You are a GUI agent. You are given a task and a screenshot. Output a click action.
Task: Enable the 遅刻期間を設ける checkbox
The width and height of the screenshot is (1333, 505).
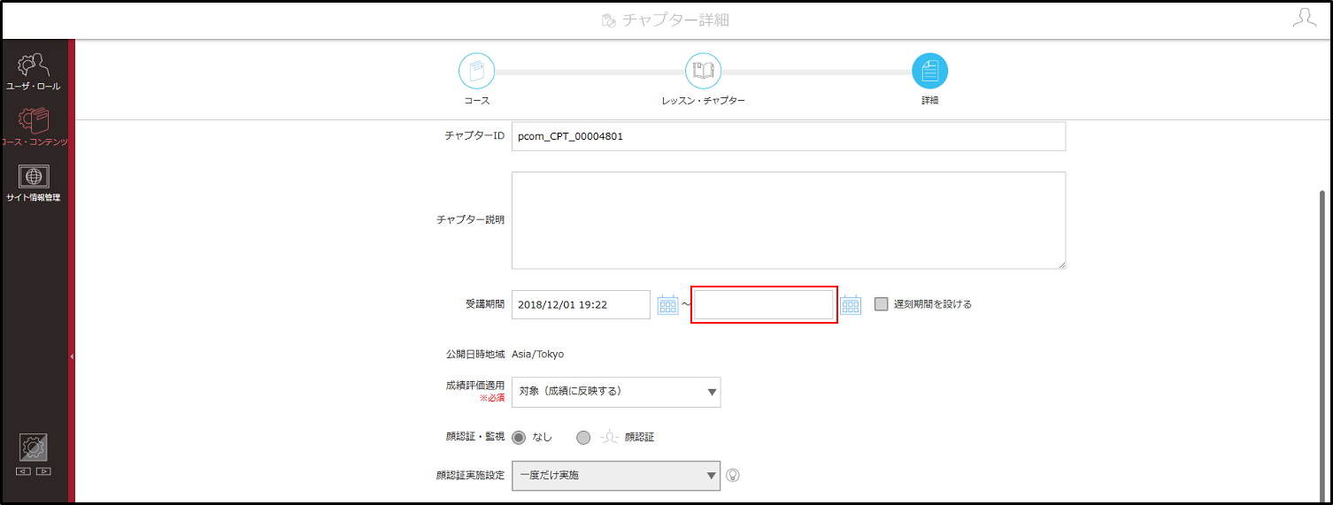881,304
